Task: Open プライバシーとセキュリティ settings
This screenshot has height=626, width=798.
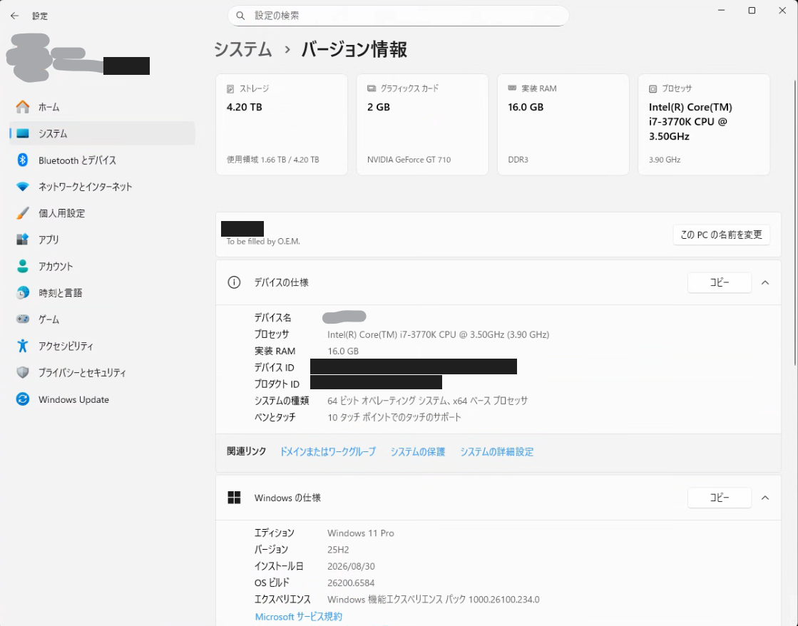Action: tap(102, 373)
